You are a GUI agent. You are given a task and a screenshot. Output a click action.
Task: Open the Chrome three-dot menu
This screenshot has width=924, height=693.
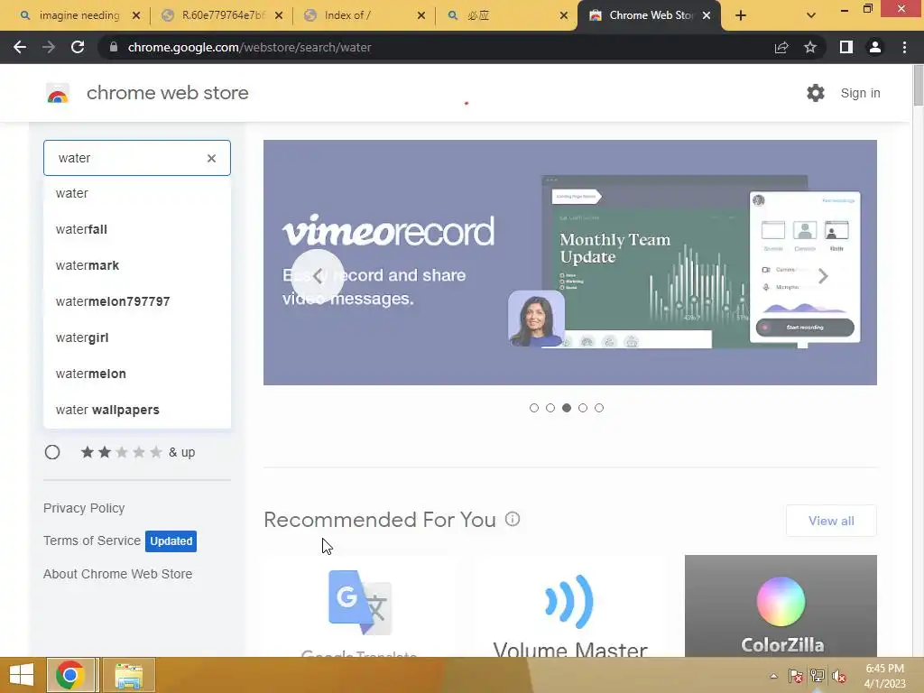click(904, 47)
